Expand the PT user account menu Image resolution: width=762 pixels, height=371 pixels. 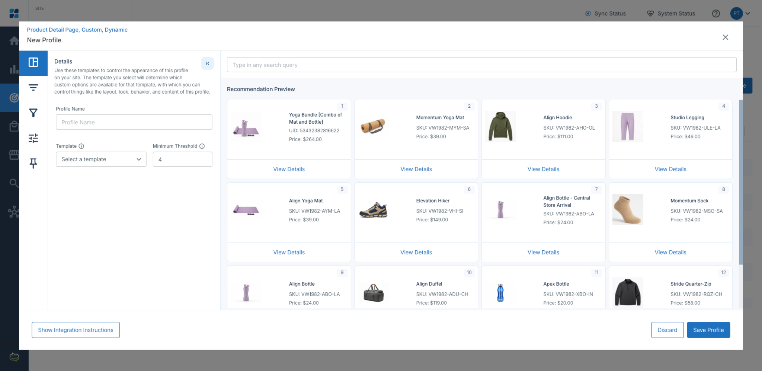tap(740, 13)
